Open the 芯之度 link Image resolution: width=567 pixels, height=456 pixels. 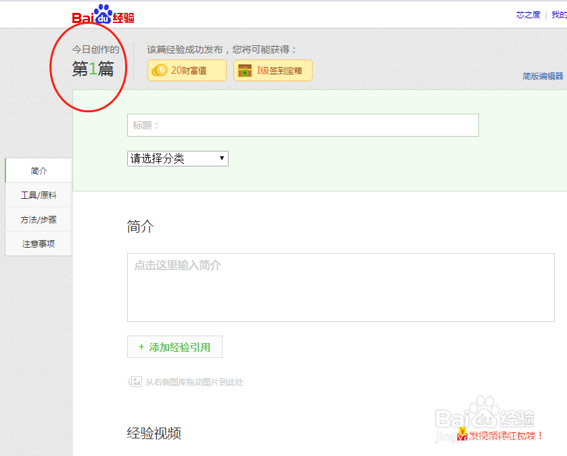pyautogui.click(x=528, y=15)
